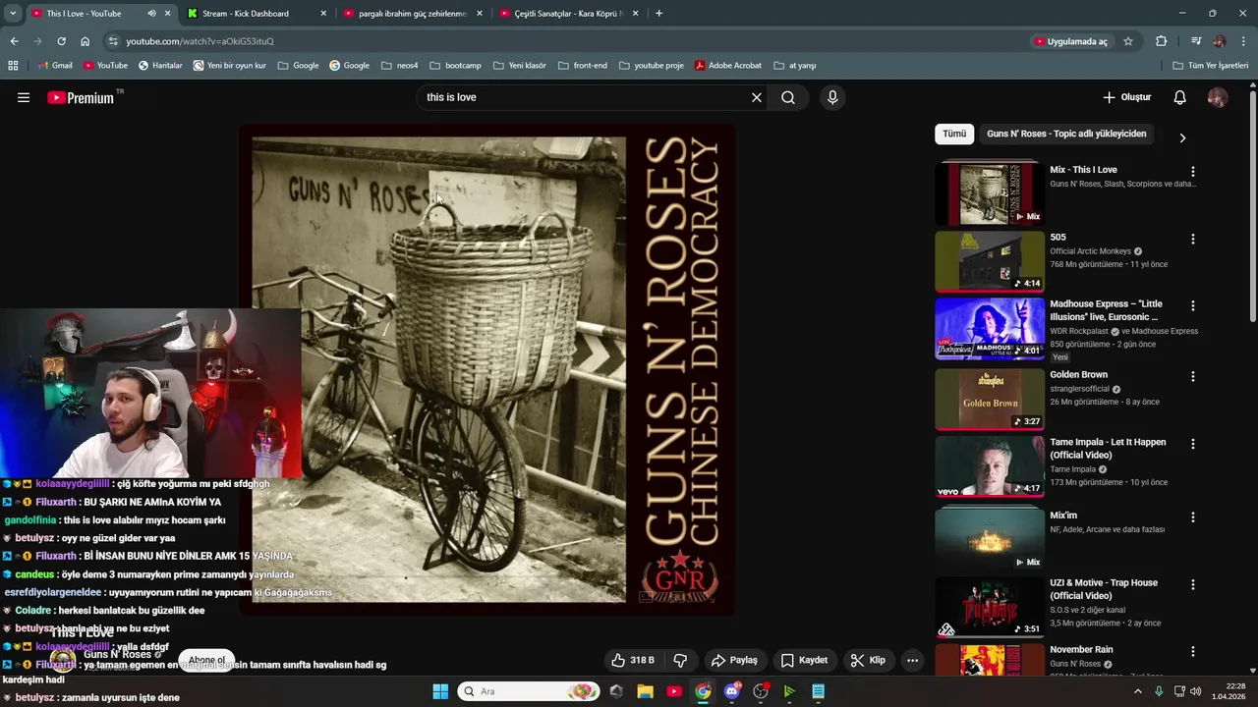This screenshot has width=1258, height=707.
Task: Open volume control in system tray
Action: 1196,691
